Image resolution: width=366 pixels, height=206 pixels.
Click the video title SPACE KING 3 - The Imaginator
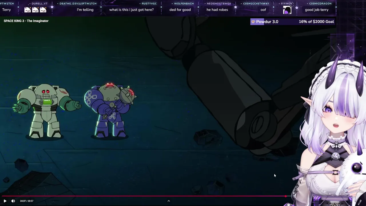coord(26,21)
